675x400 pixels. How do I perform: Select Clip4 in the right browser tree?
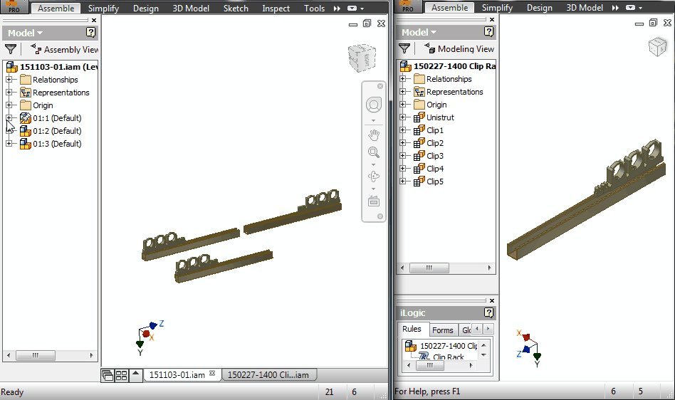435,169
